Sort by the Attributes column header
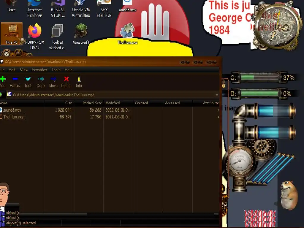The image size is (304, 228). 206,103
